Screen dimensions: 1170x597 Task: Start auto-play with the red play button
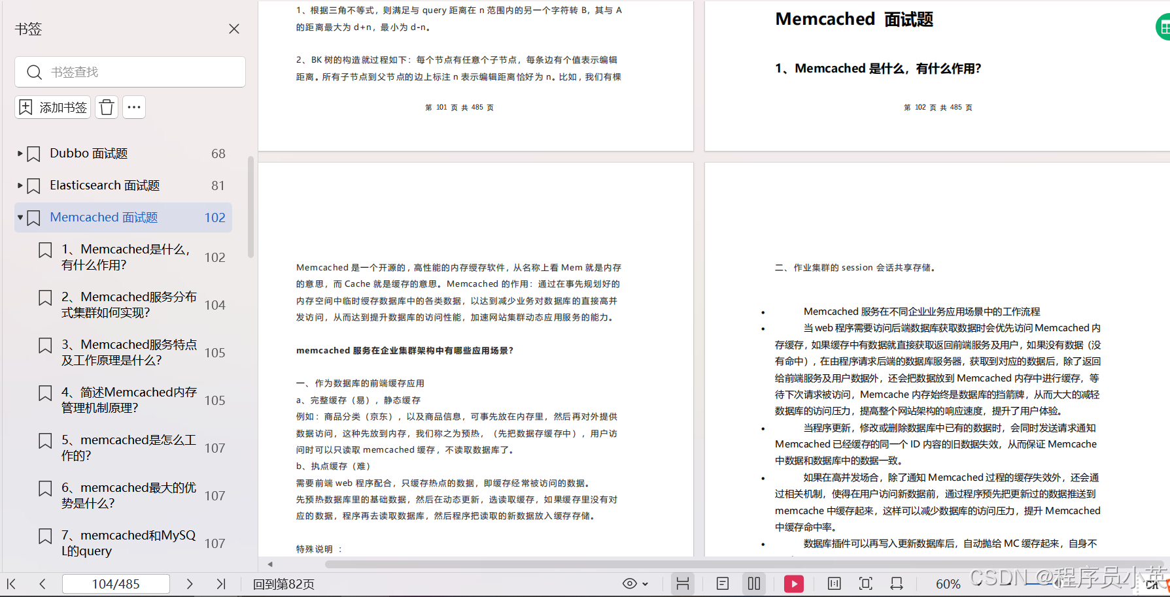pos(793,583)
